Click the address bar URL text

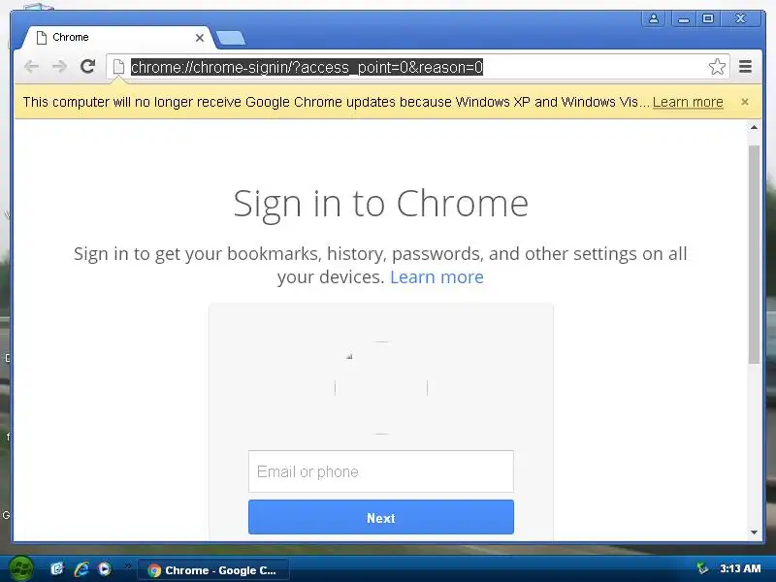[307, 67]
